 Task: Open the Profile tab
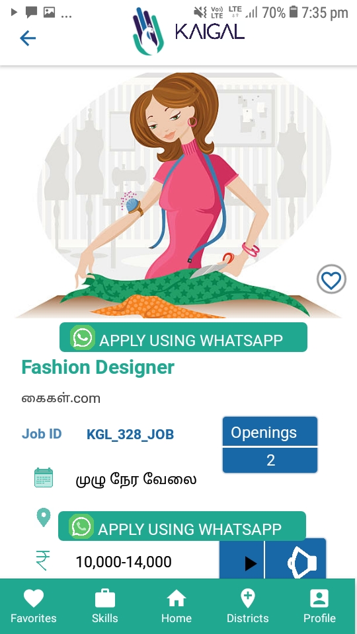point(319,606)
